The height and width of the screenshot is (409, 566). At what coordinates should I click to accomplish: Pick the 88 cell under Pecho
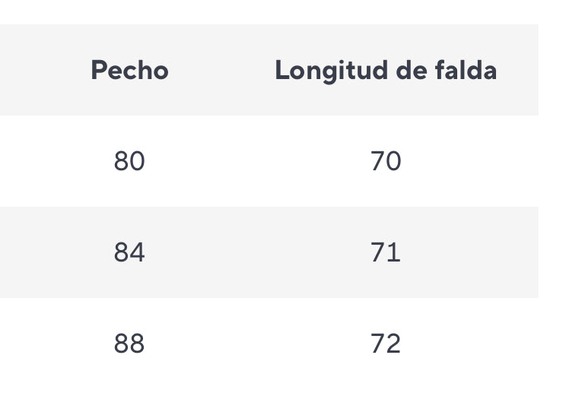(x=129, y=344)
